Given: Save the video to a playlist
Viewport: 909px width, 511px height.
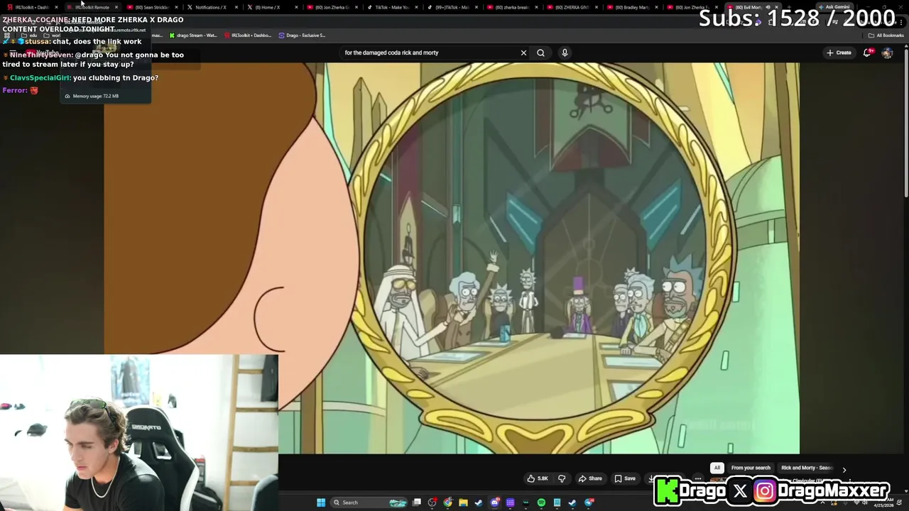Looking at the screenshot, I should pyautogui.click(x=625, y=478).
